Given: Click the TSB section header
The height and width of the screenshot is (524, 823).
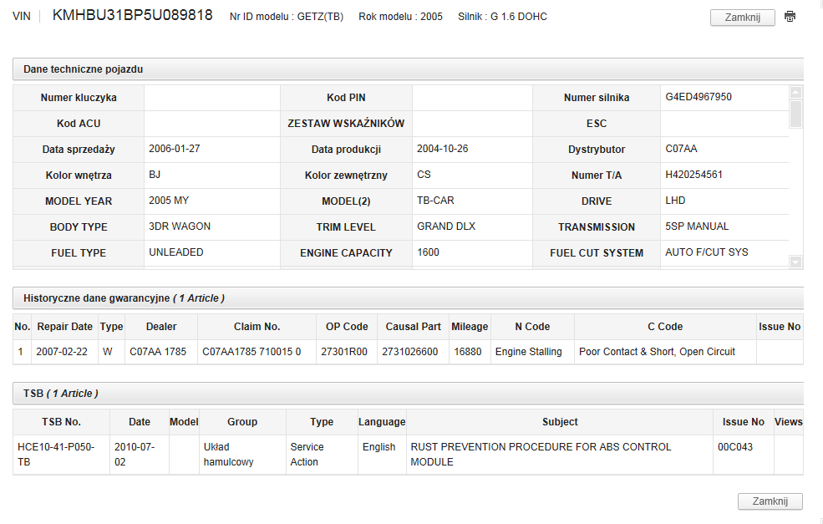Looking at the screenshot, I should coord(408,394).
